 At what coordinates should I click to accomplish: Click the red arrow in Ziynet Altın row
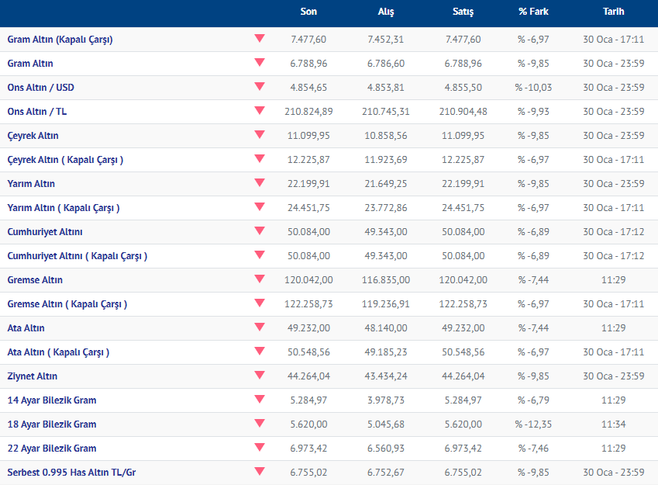[259, 376]
